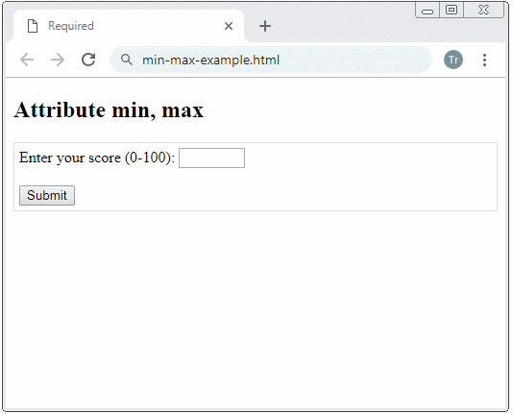Image resolution: width=513 pixels, height=414 pixels.
Task: Click the Enter your score label
Action: pyautogui.click(x=97, y=158)
